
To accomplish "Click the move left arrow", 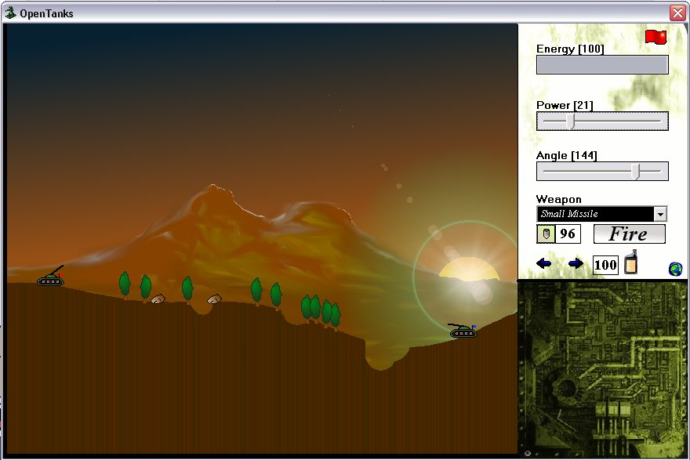I will (544, 264).
